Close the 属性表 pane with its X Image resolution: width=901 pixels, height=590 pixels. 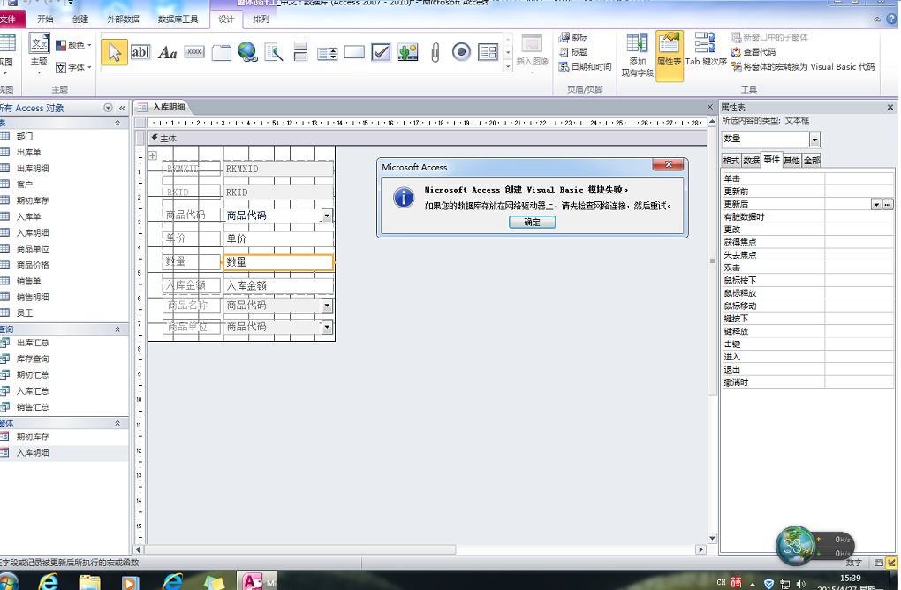890,108
